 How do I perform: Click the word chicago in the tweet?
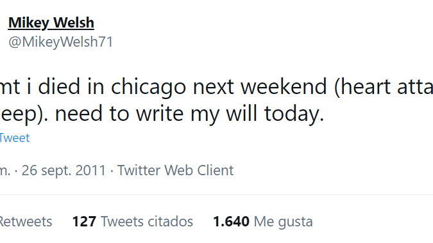tap(148, 87)
